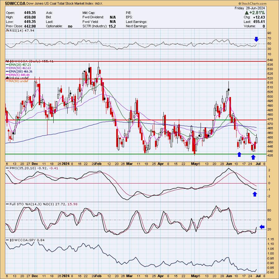Click the 30 level on the RSI axis

(x=269, y=49)
